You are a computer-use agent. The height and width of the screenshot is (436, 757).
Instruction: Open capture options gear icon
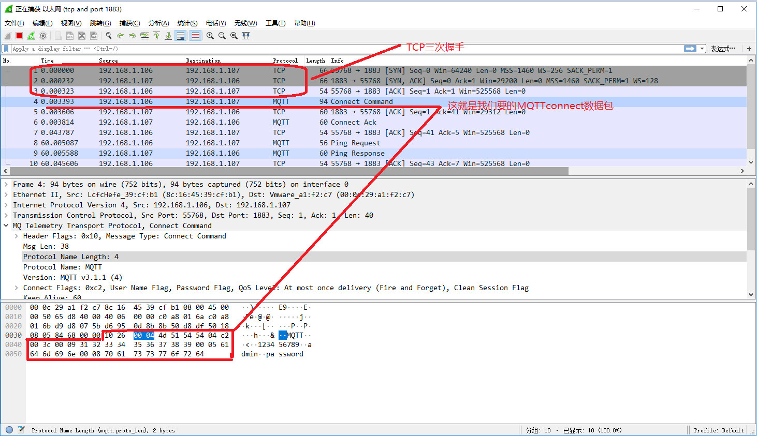[43, 36]
